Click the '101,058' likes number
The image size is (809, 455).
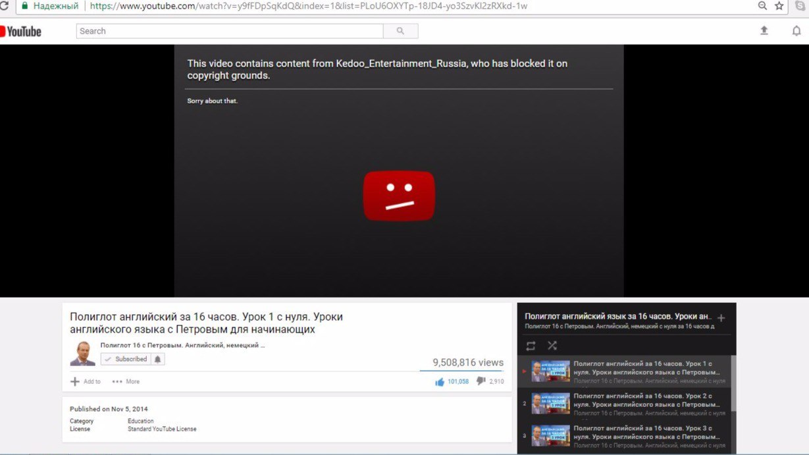(x=458, y=381)
